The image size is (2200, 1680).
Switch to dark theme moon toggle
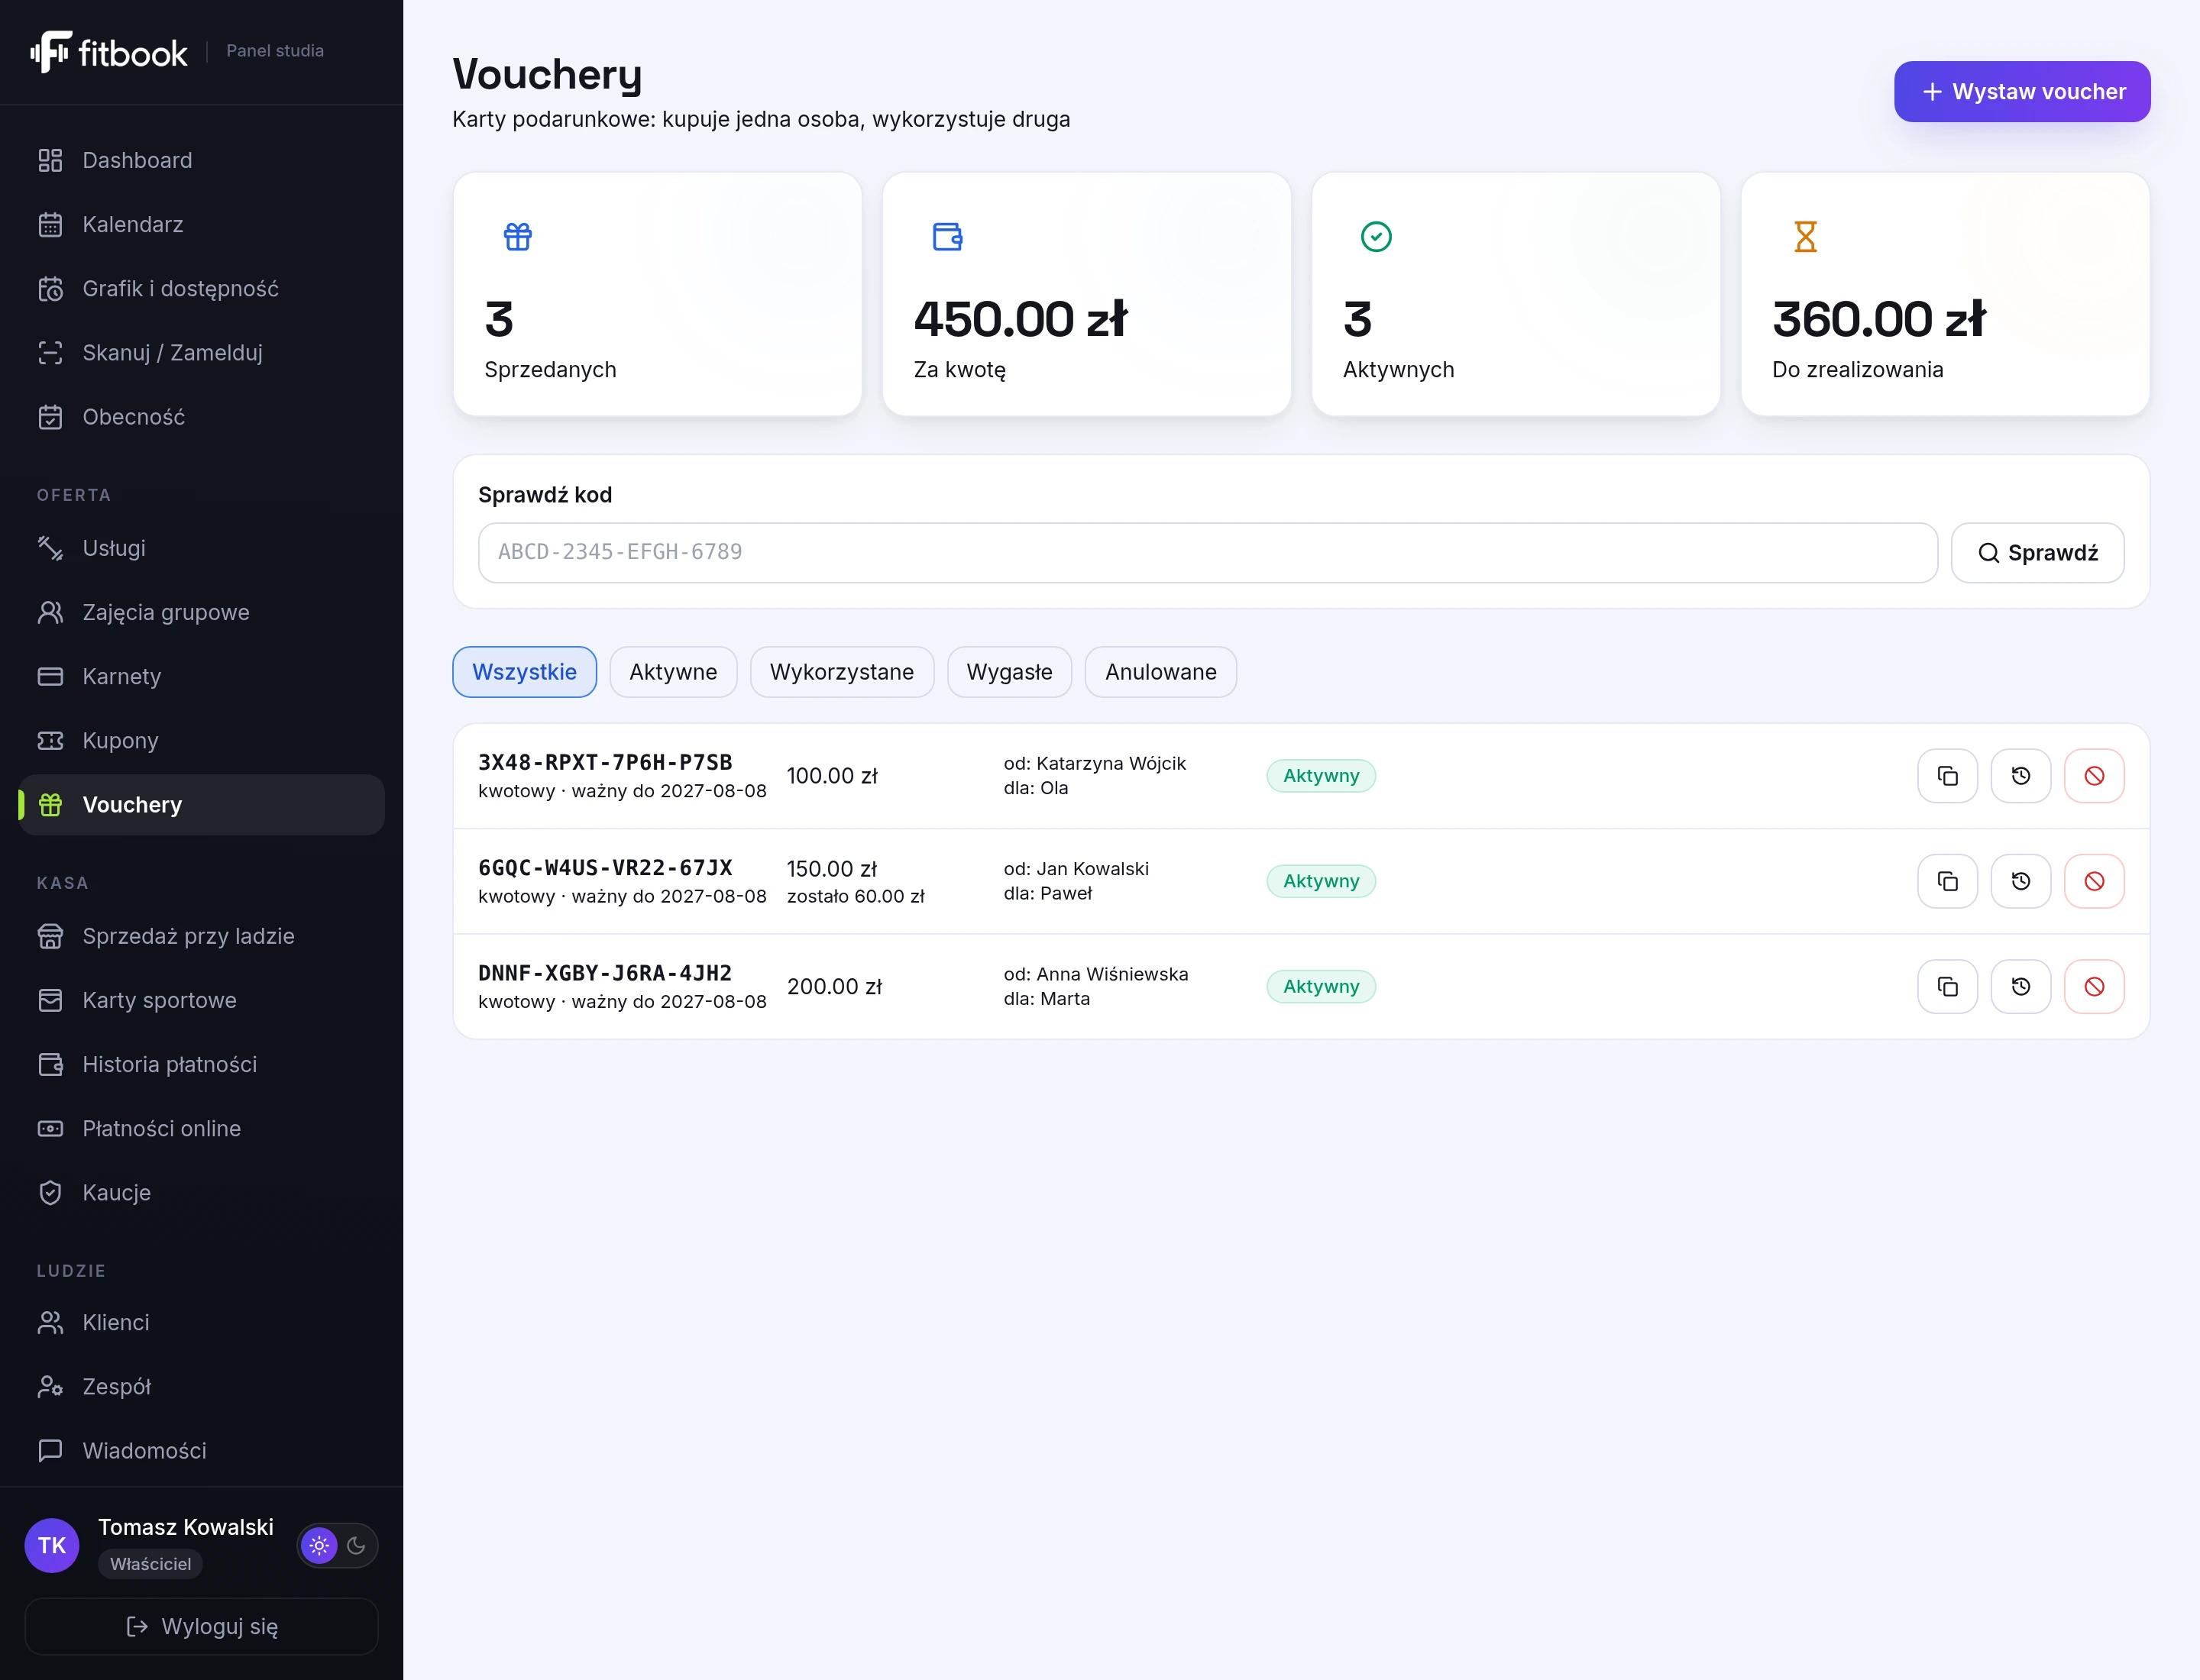[x=356, y=1545]
